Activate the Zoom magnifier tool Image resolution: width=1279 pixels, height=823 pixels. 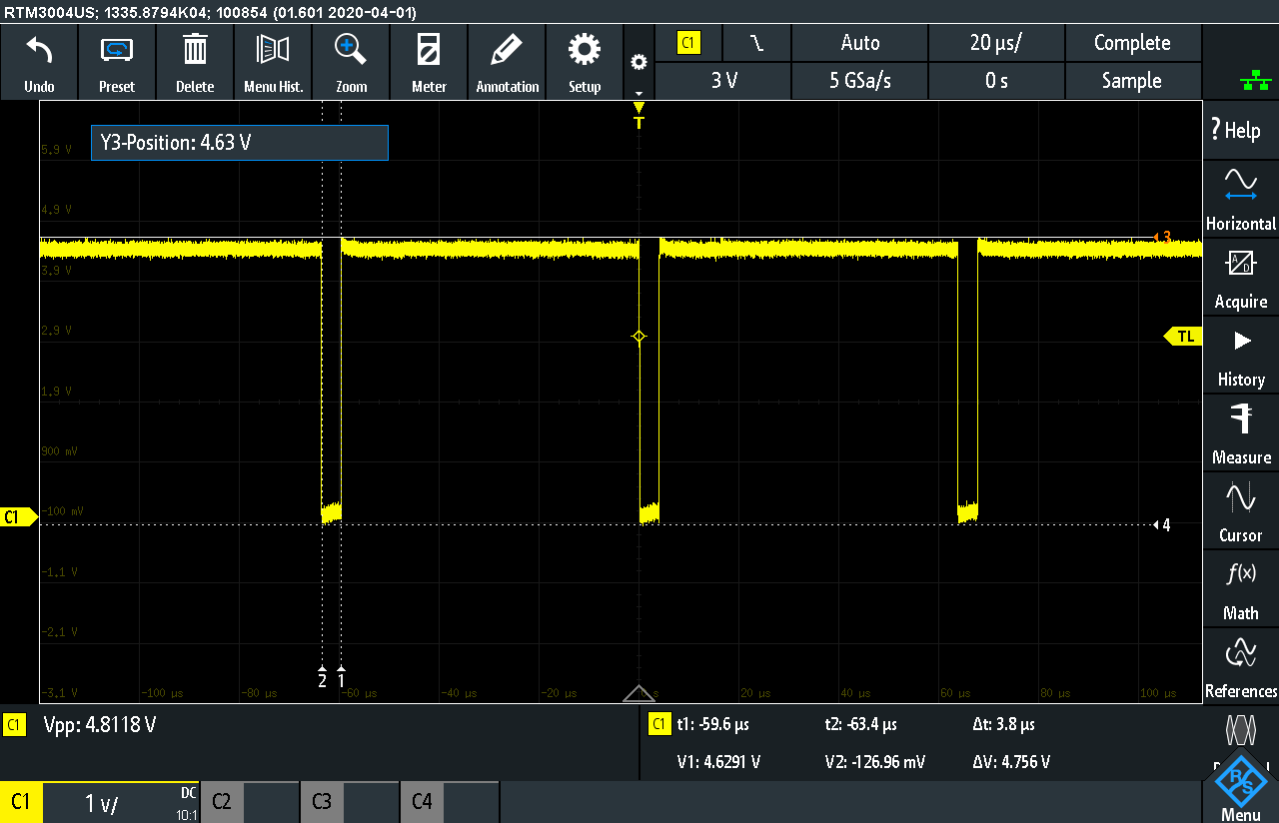(x=351, y=63)
